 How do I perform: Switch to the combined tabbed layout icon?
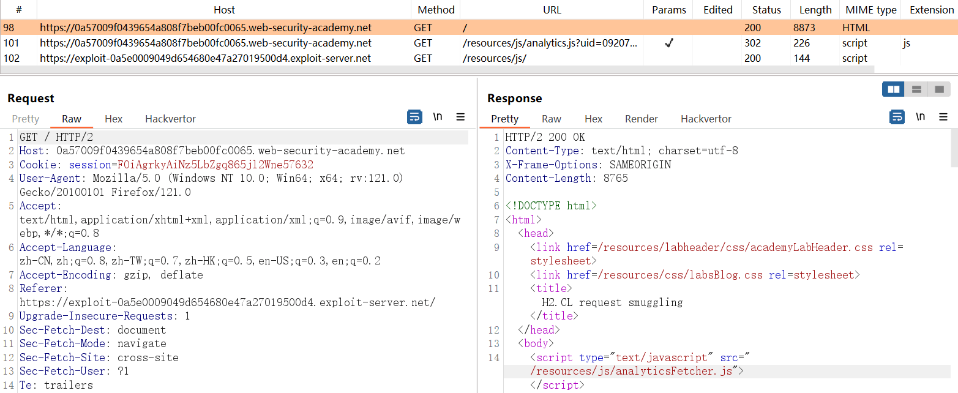pyautogui.click(x=939, y=89)
